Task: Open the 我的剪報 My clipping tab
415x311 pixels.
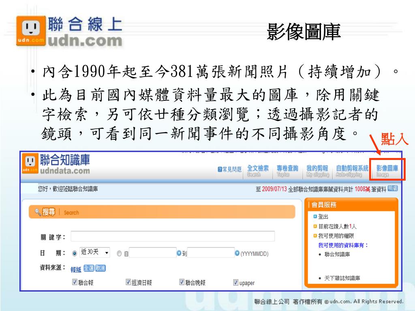Action: coord(317,171)
